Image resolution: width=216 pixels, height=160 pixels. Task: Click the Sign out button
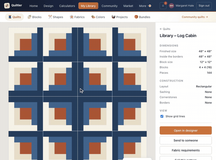[204, 6]
